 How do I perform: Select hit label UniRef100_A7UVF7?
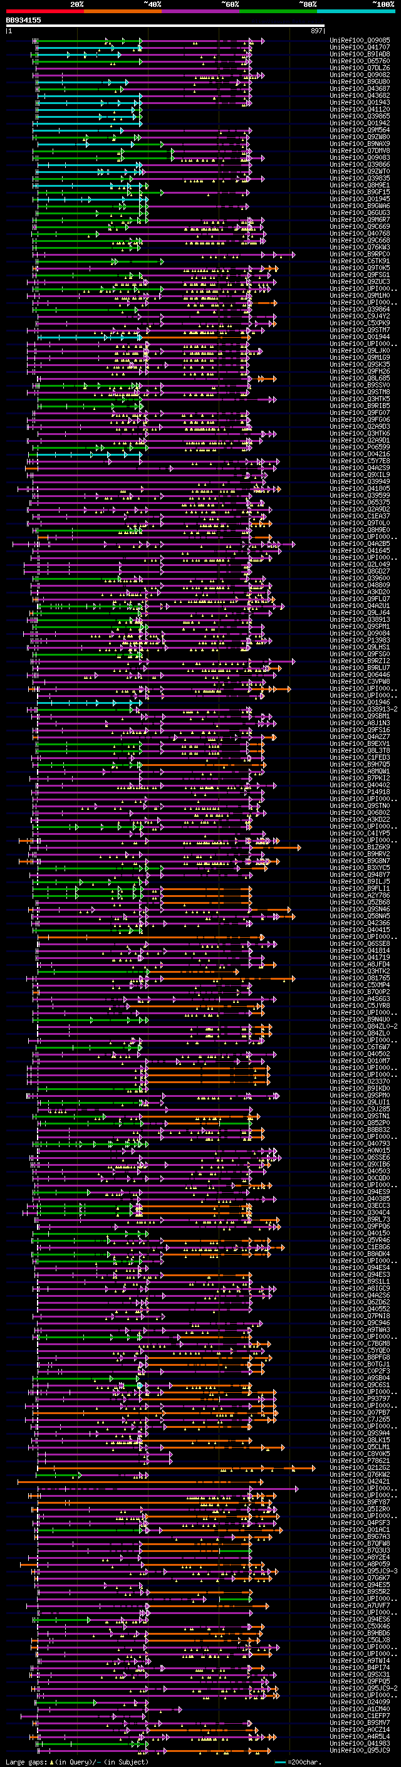coord(360,1605)
